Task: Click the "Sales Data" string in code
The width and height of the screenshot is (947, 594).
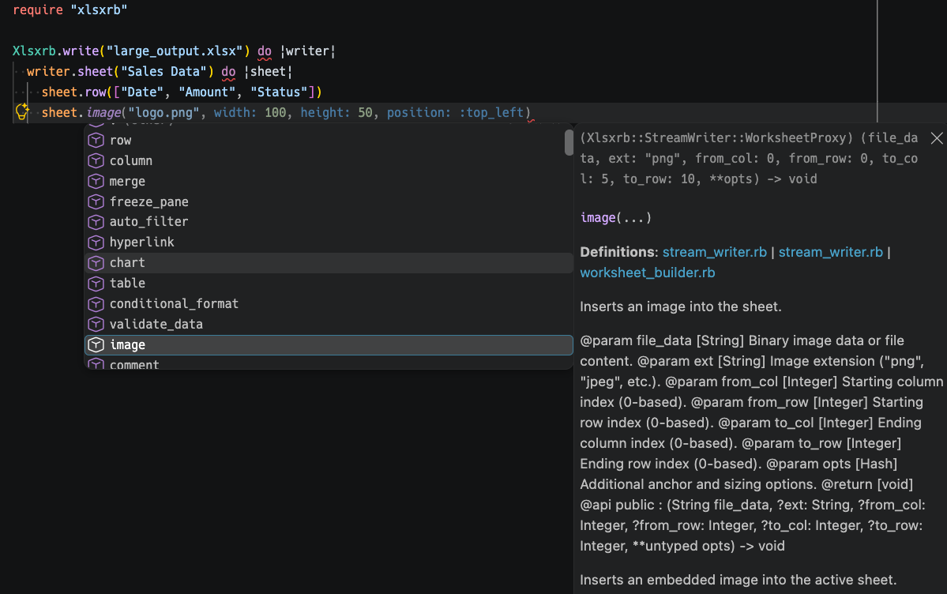Action: [163, 71]
